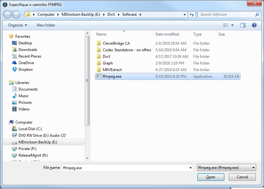
Task: Click the OneDrive cloud icon
Action: click(x=14, y=63)
